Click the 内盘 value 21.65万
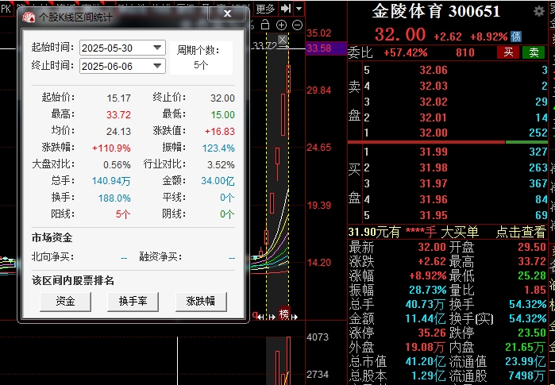This screenshot has height=385, width=555. tap(525, 347)
